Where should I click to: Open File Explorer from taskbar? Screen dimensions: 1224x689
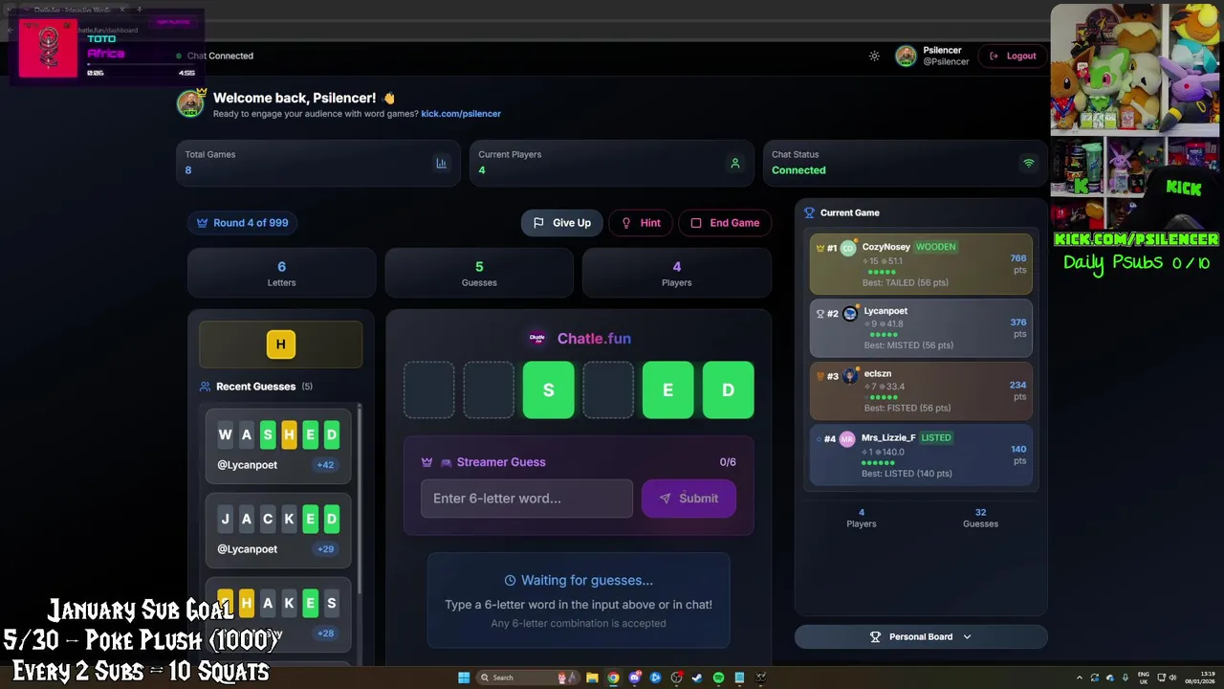[592, 678]
